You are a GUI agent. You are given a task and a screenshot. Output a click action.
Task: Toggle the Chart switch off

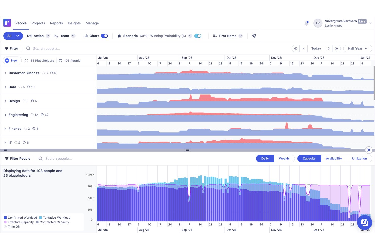click(104, 36)
